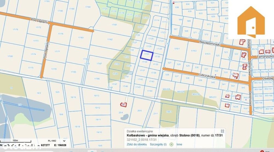Click parcel label 17/30
The image size is (274, 152).
pyautogui.click(x=157, y=56)
